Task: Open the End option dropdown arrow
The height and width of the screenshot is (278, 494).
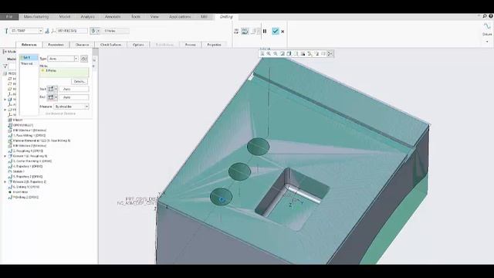Action: click(56, 97)
